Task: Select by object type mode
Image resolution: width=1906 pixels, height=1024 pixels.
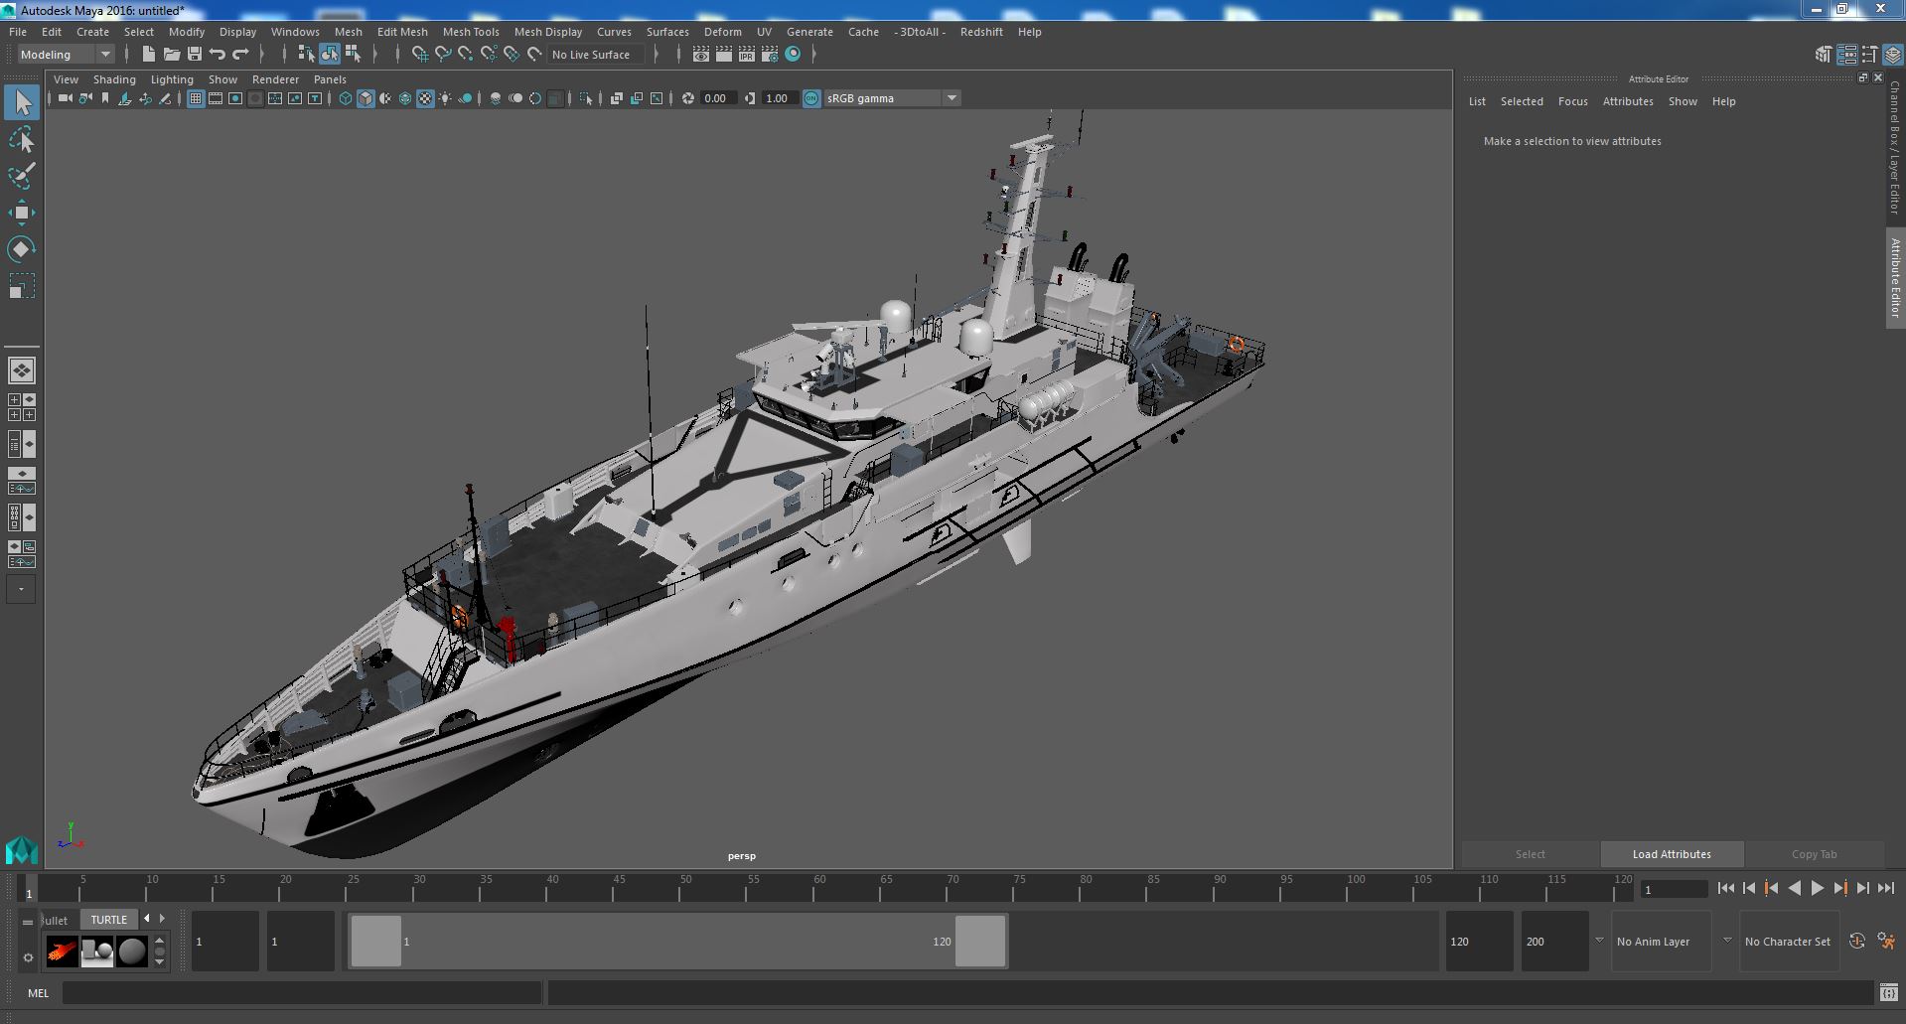Action: coord(330,55)
